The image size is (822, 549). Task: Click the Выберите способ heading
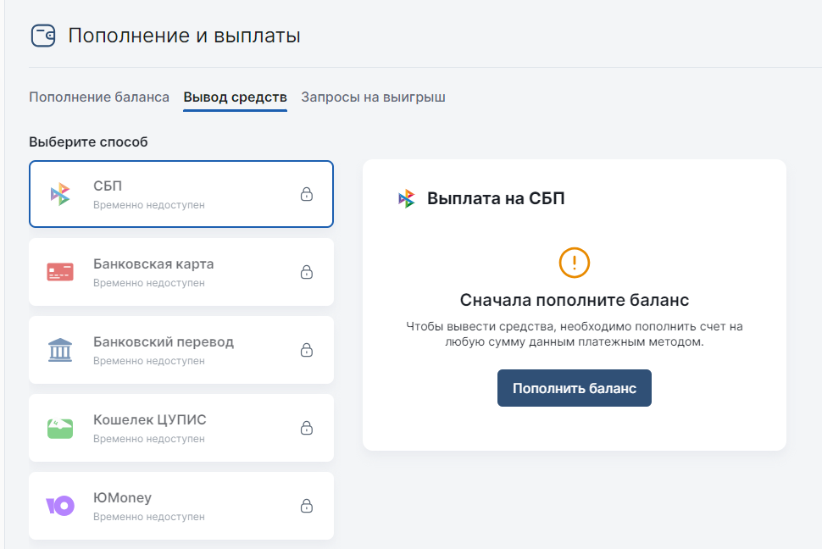88,142
